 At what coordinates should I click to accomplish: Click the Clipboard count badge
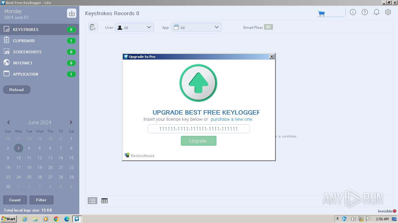point(71,41)
